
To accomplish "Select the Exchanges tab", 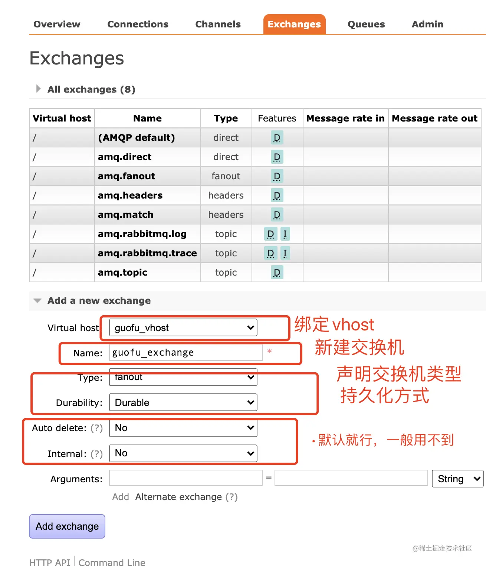I will [x=294, y=24].
